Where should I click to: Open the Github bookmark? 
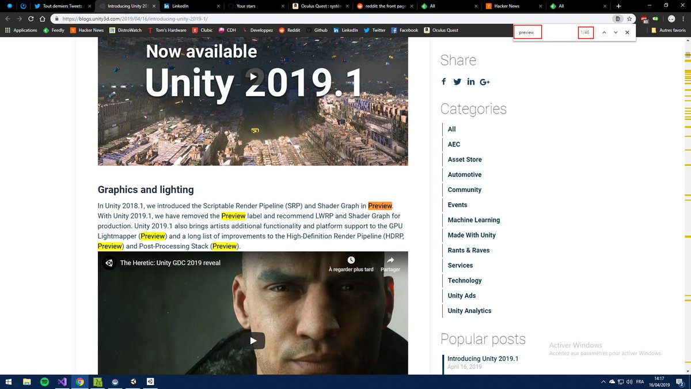coord(317,30)
